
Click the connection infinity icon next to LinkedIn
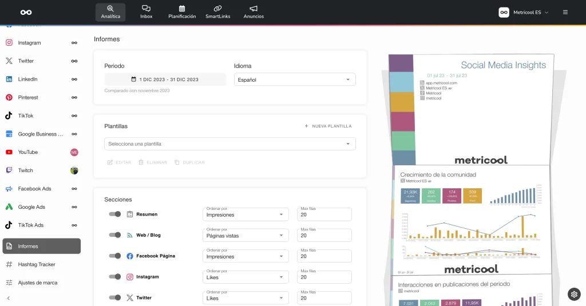tap(74, 79)
